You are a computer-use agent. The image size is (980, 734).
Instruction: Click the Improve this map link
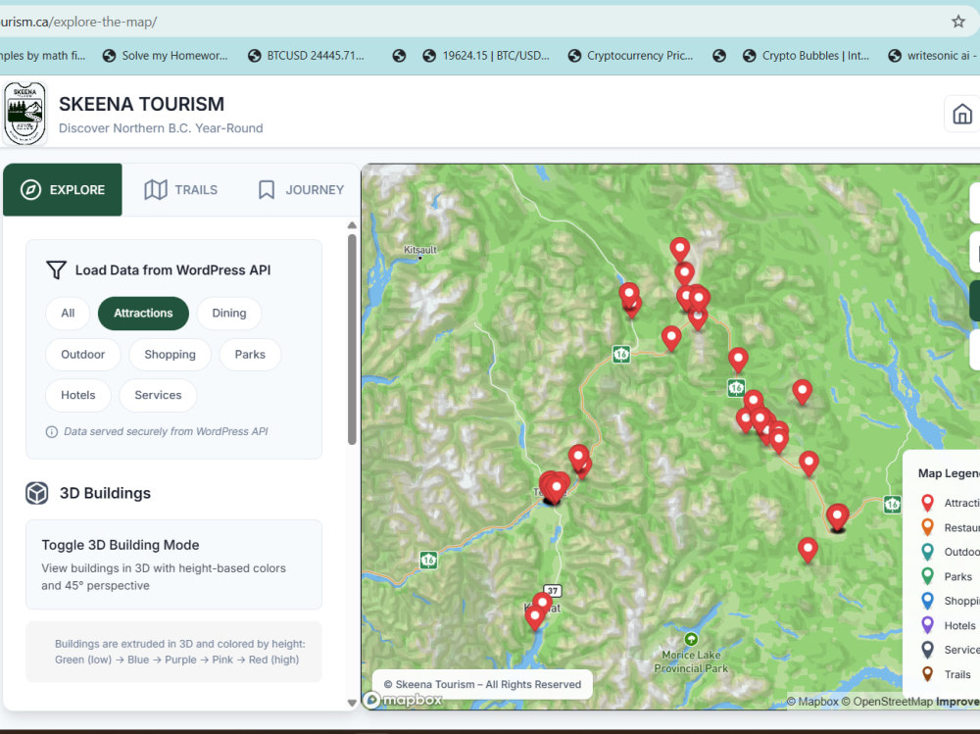(x=957, y=702)
